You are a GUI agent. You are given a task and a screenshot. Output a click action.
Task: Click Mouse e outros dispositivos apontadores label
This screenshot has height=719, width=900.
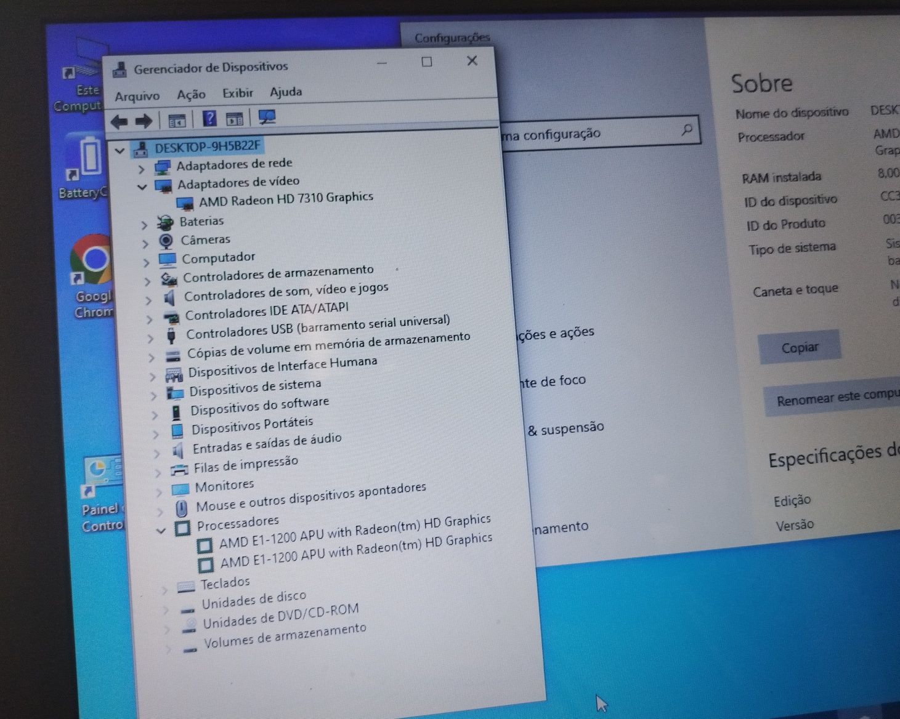pyautogui.click(x=311, y=497)
